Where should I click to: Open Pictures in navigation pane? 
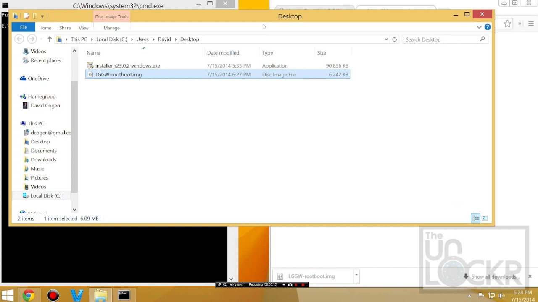(39, 178)
